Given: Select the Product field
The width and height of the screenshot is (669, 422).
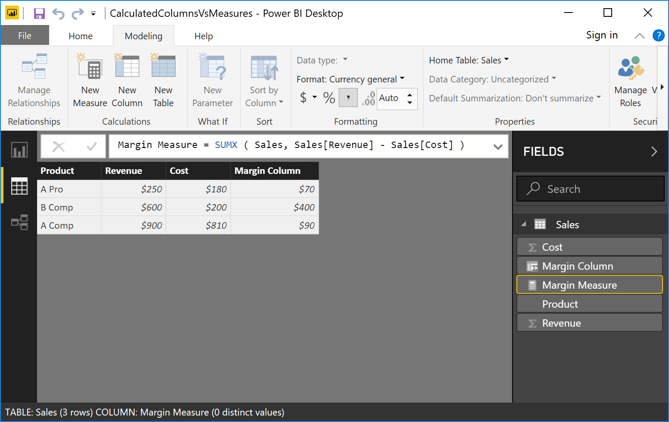Looking at the screenshot, I should click(x=589, y=304).
